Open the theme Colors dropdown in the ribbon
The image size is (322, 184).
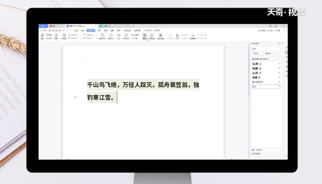tap(49, 35)
